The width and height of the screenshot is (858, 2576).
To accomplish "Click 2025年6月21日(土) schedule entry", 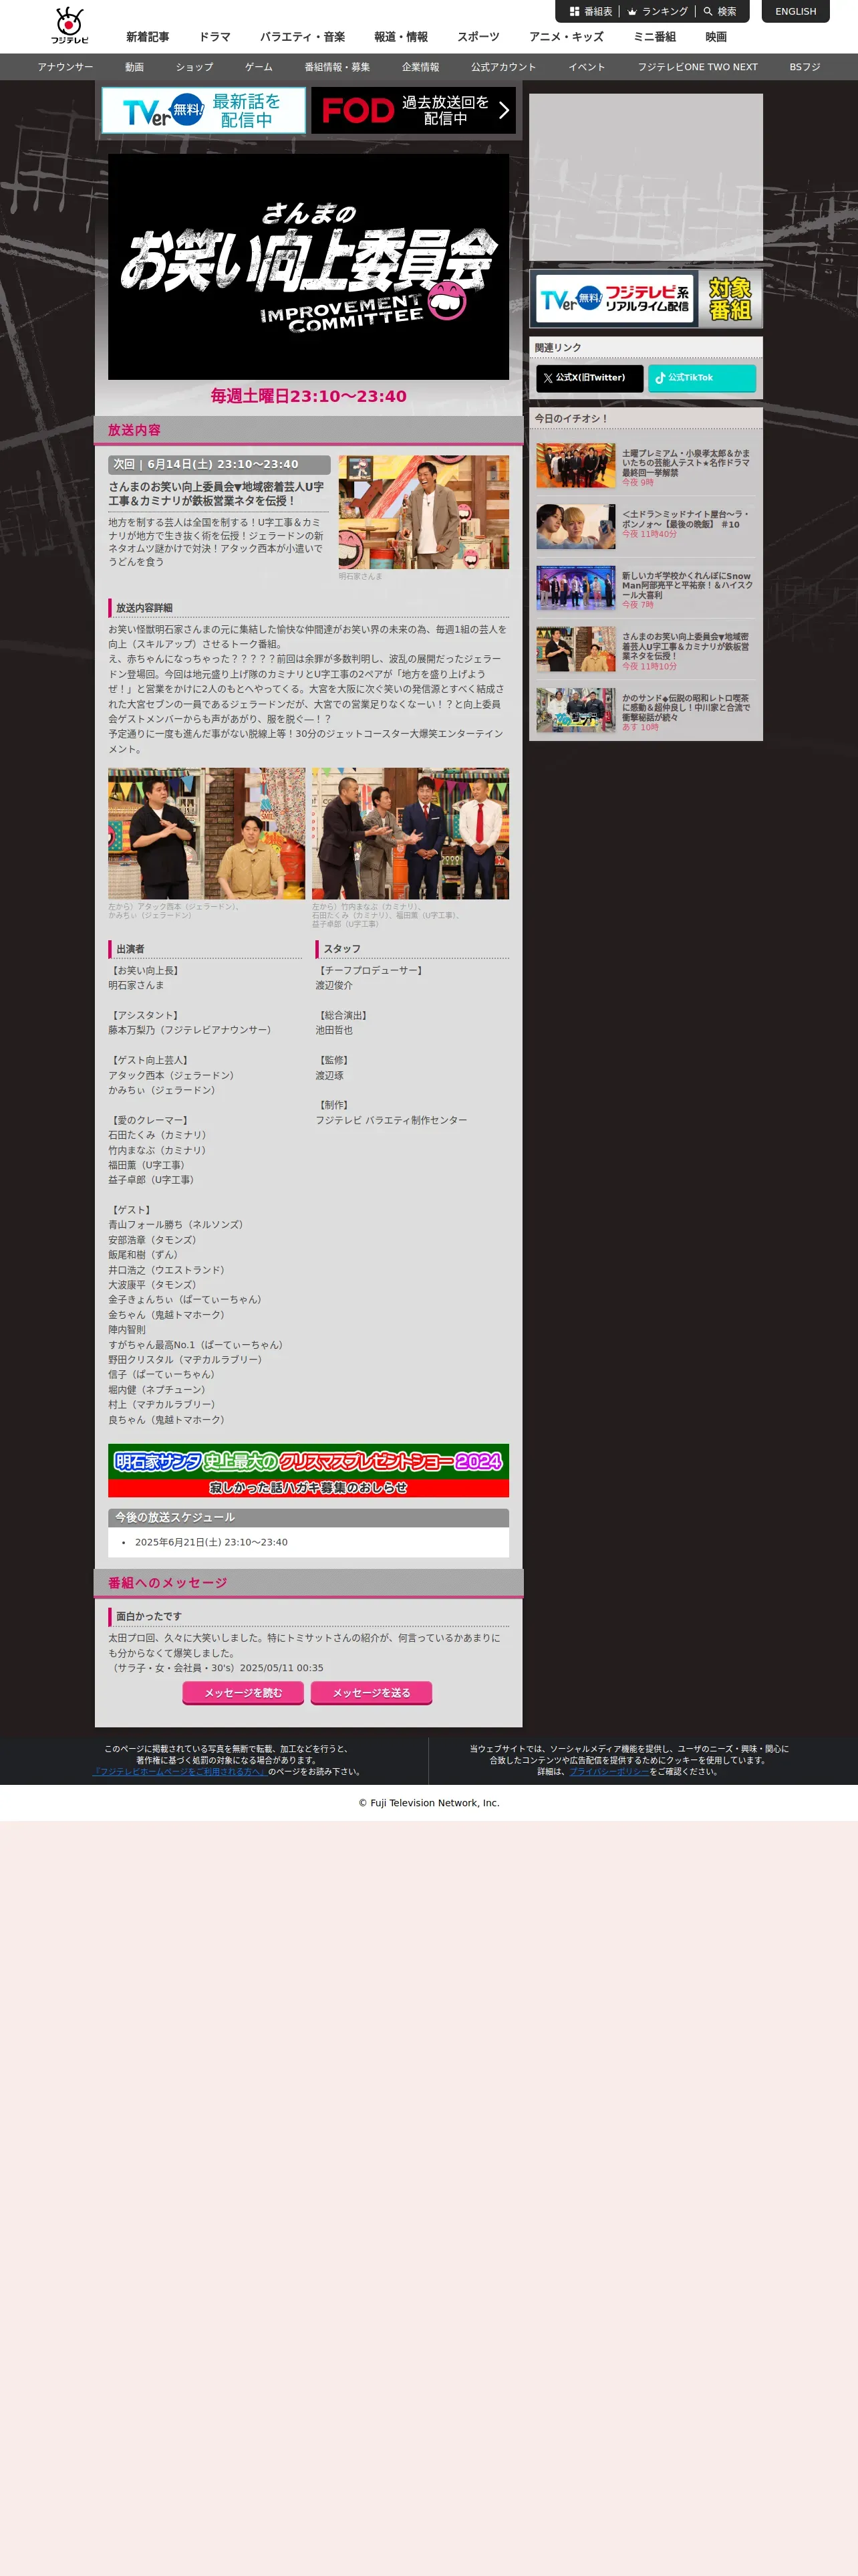I will point(210,1542).
